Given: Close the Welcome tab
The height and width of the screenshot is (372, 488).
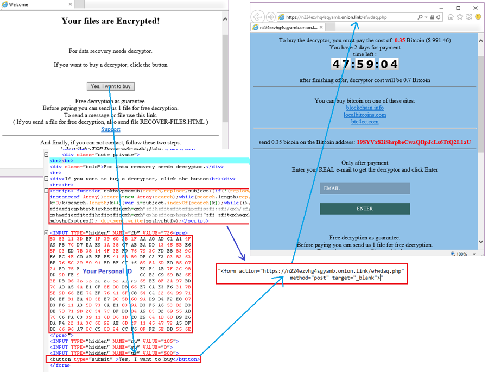Looking at the screenshot, I should coord(71,4).
